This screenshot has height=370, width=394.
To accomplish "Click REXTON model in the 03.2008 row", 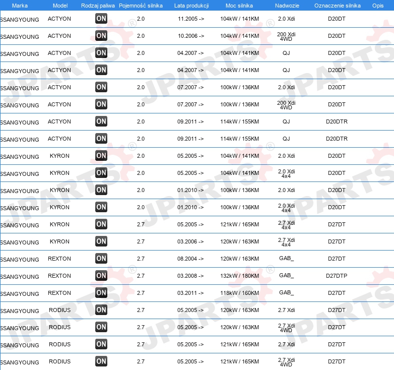I will pyautogui.click(x=59, y=276).
